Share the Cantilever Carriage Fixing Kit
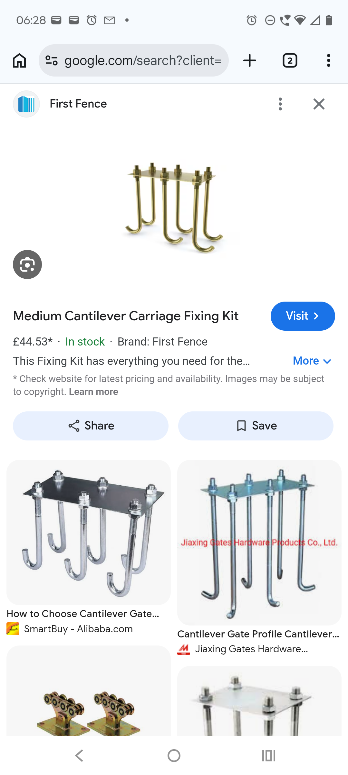348x775 pixels. 91,426
